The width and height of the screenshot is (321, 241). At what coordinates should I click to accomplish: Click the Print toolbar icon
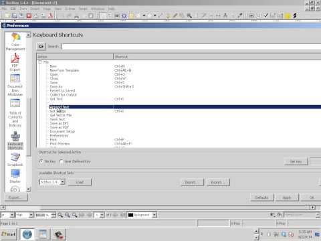pos(36,15)
